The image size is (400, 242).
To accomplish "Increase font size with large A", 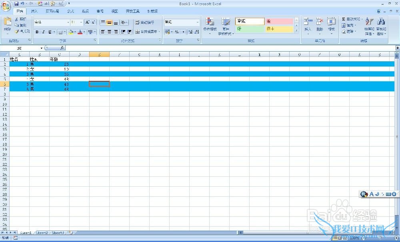I will (x=88, y=22).
